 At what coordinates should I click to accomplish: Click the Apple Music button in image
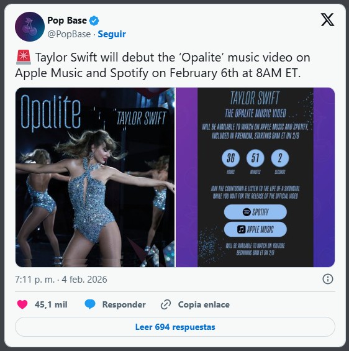255,229
